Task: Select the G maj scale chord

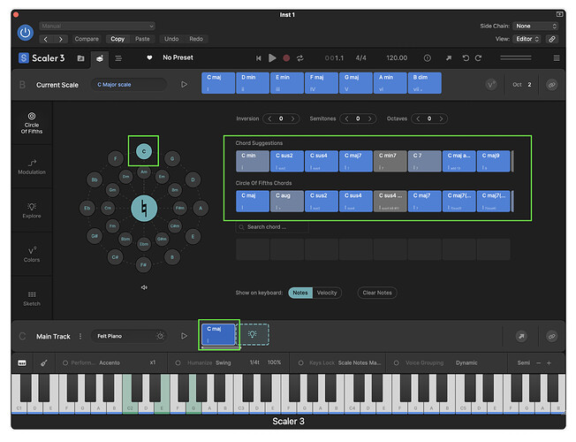Action: click(356, 83)
